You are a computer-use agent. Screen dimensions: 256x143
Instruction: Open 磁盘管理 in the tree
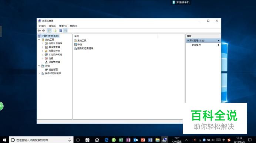click(x=53, y=69)
